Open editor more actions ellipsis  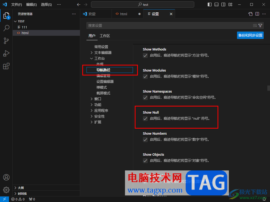[x=264, y=14]
